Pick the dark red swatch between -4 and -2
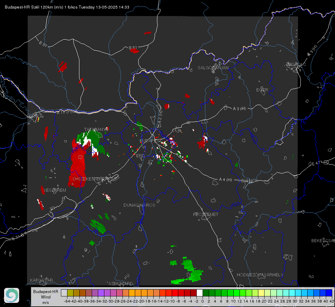Screen dimensions: 335x307 click(x=193, y=293)
